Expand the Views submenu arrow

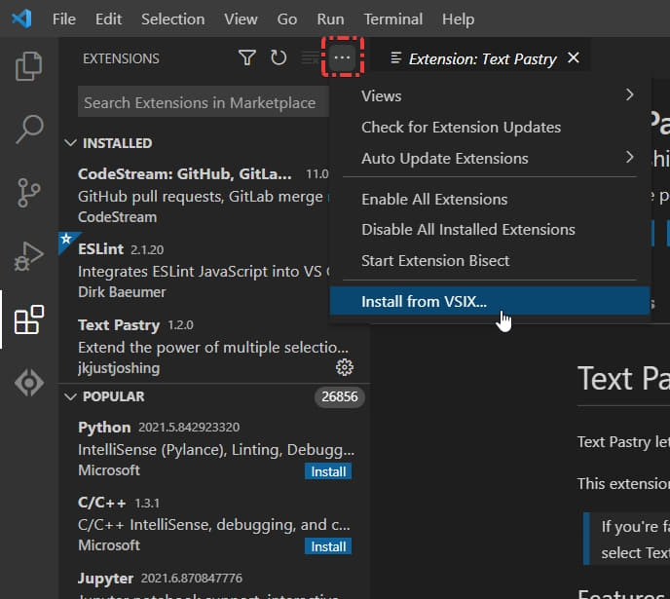click(629, 94)
